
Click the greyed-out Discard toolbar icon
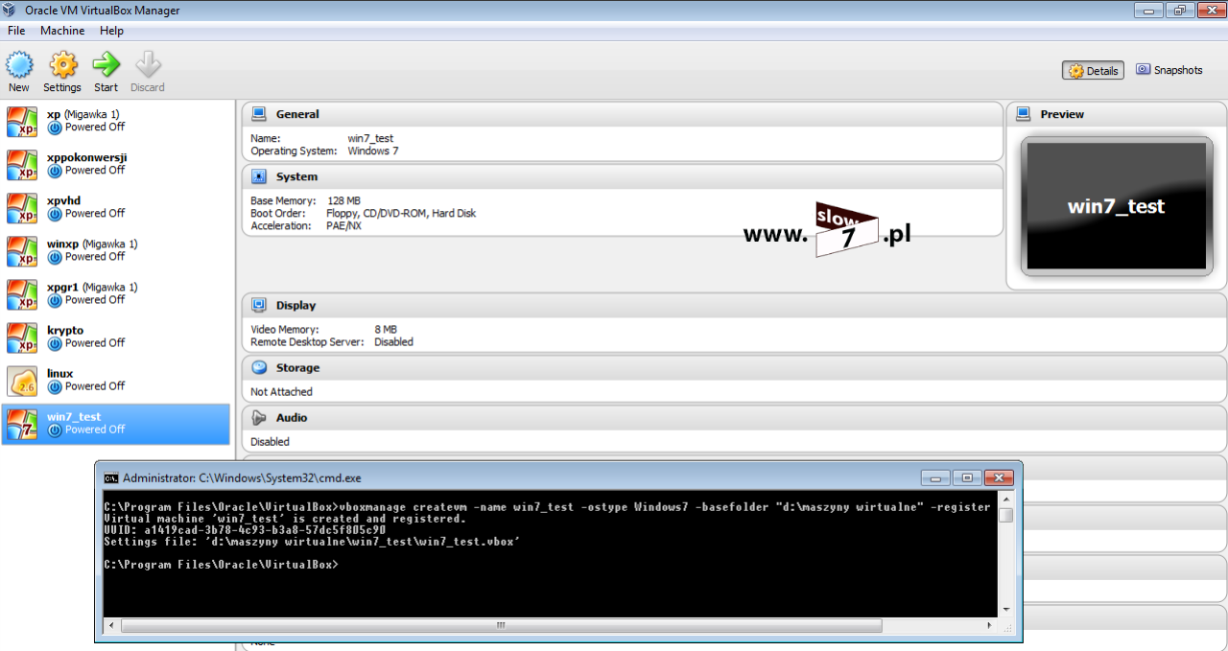[x=148, y=65]
